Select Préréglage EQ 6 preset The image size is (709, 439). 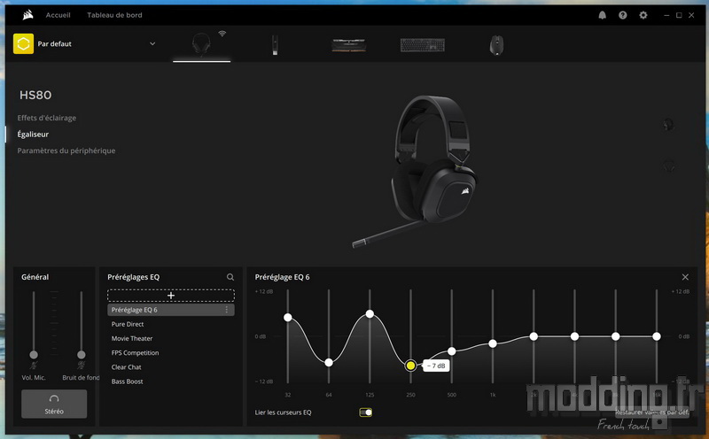point(171,310)
